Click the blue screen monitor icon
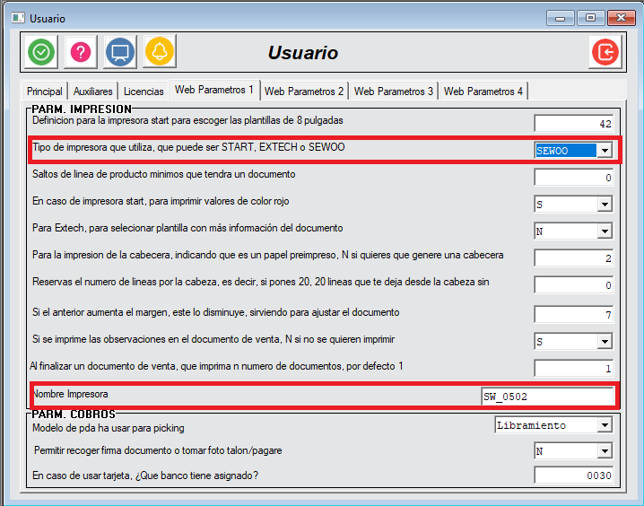The width and height of the screenshot is (644, 506). pyautogui.click(x=120, y=52)
